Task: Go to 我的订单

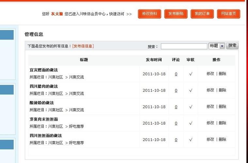Action: tap(202, 14)
